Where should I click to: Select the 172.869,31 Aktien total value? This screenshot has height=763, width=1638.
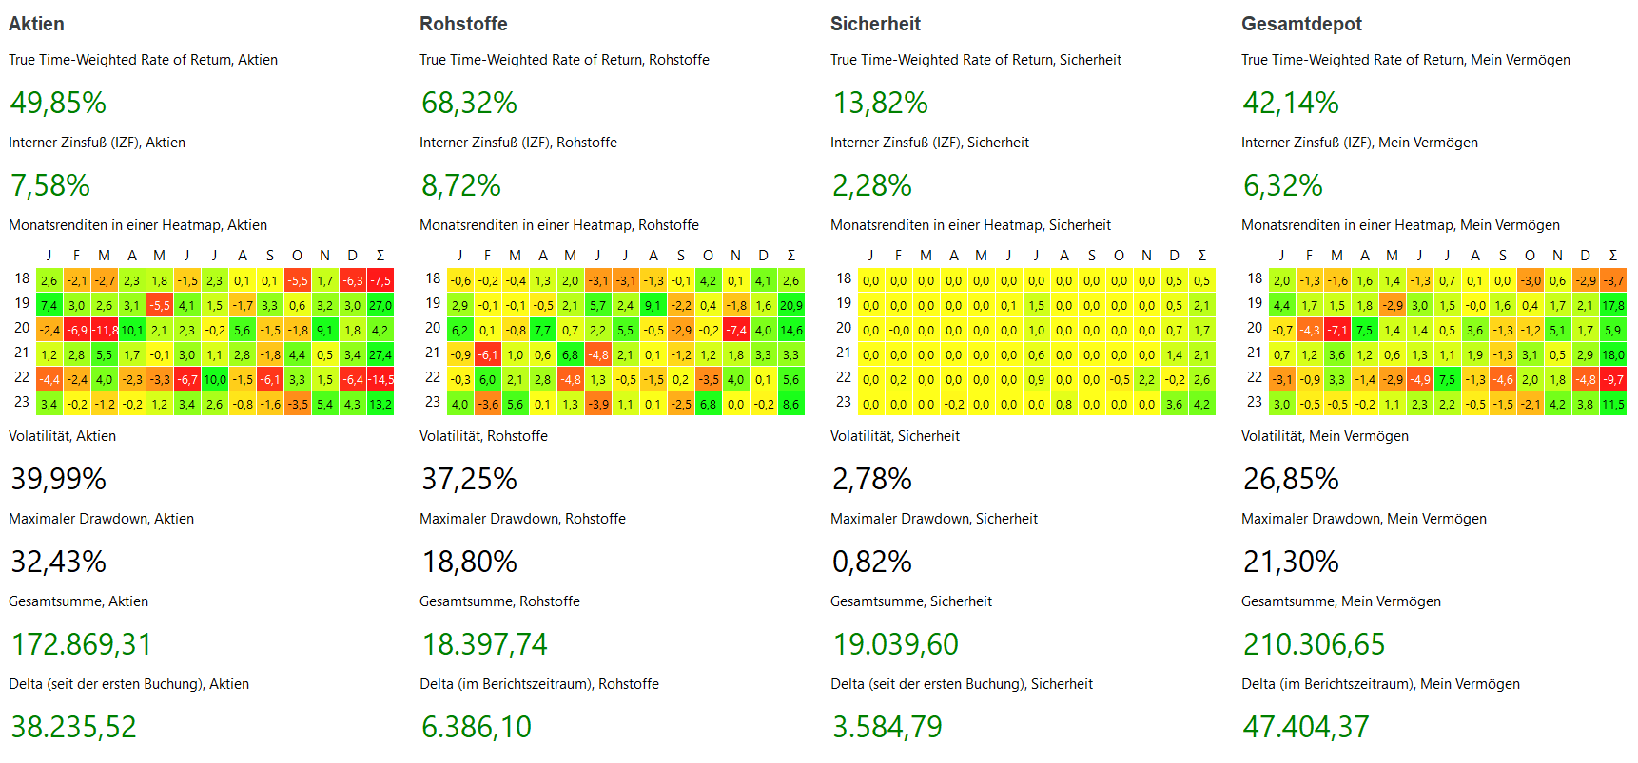pyautogui.click(x=81, y=644)
